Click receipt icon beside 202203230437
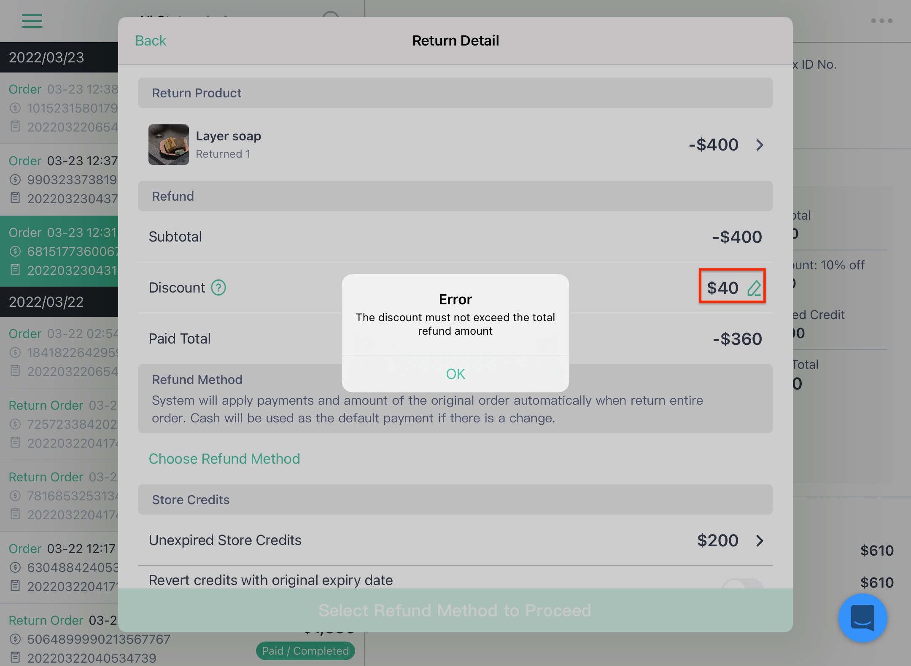 [15, 198]
